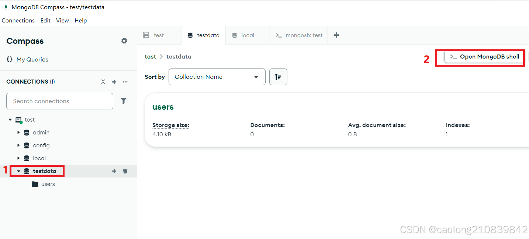This screenshot has height=239, width=529.
Task: Click testdata breadcrumb
Action: (179, 57)
